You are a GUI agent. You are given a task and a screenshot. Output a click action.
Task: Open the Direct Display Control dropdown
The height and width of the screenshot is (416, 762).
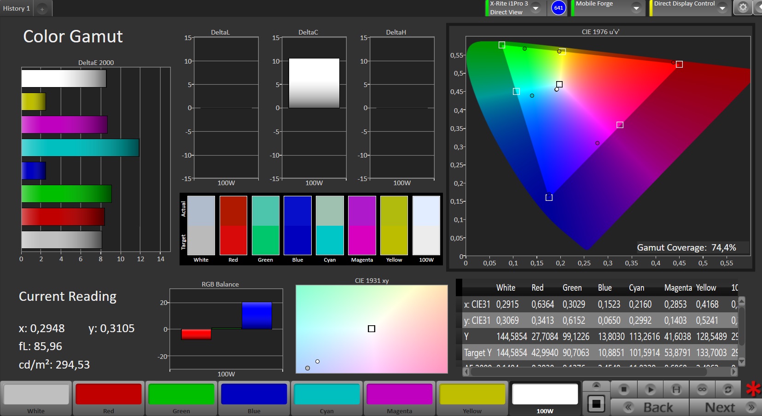722,8
